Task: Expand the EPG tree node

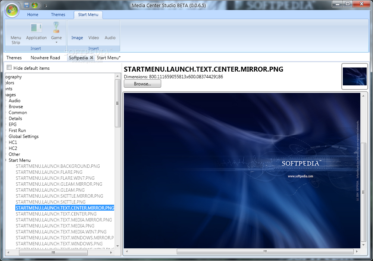Action: 6,124
